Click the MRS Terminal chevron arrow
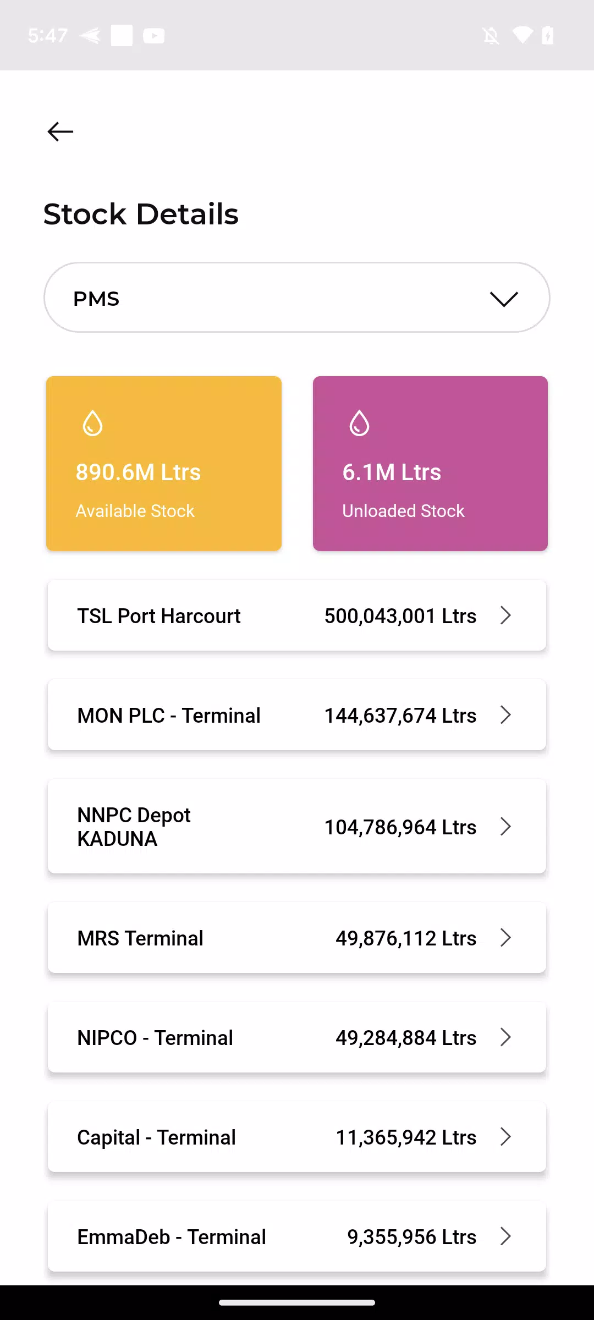Image resolution: width=594 pixels, height=1320 pixels. (505, 938)
